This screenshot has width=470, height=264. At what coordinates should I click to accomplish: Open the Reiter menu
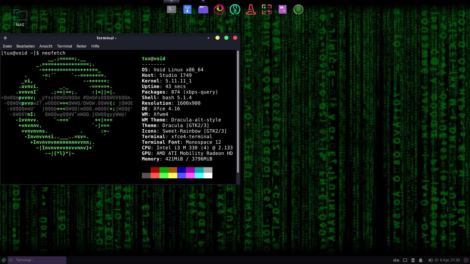point(82,46)
